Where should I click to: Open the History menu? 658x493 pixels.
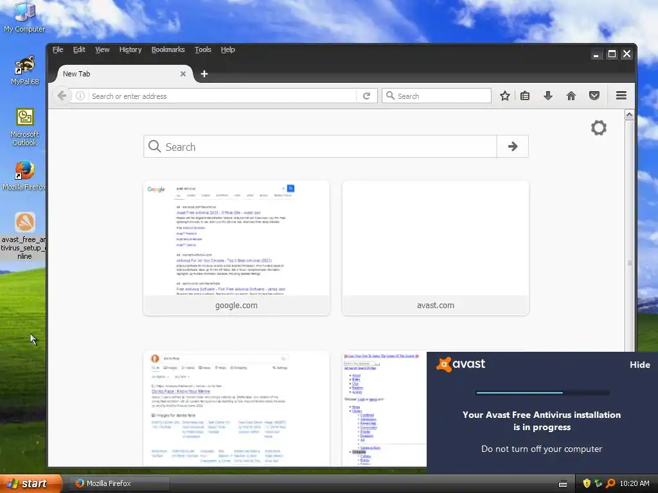(130, 49)
